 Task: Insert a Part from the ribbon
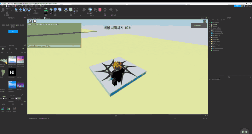pos(55,10)
